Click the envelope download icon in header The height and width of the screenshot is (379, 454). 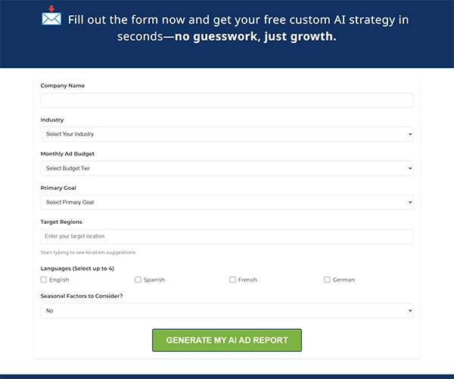pos(51,16)
